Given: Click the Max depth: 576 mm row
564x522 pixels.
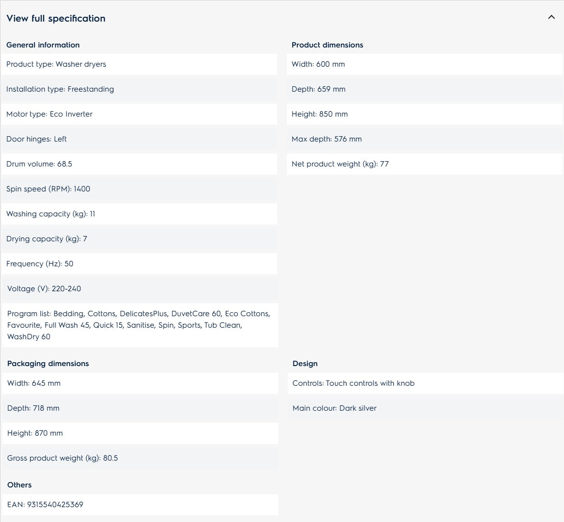Looking at the screenshot, I should coord(424,139).
